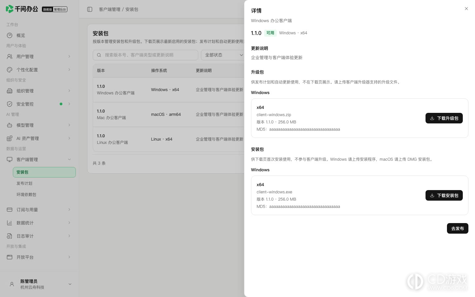The width and height of the screenshot is (475, 297).
Task: Expand the 安全管控 chevron
Action: pos(69,104)
